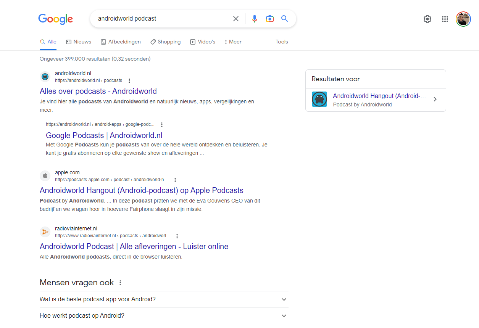Open Google Lens image search
Screen dimensions: 479x328
(x=270, y=19)
